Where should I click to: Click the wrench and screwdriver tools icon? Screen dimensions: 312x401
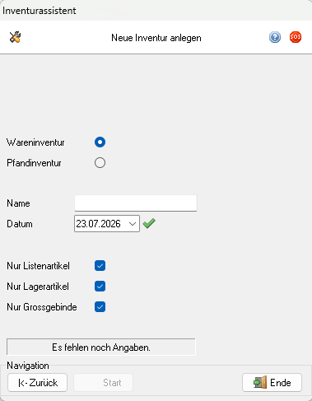point(16,37)
